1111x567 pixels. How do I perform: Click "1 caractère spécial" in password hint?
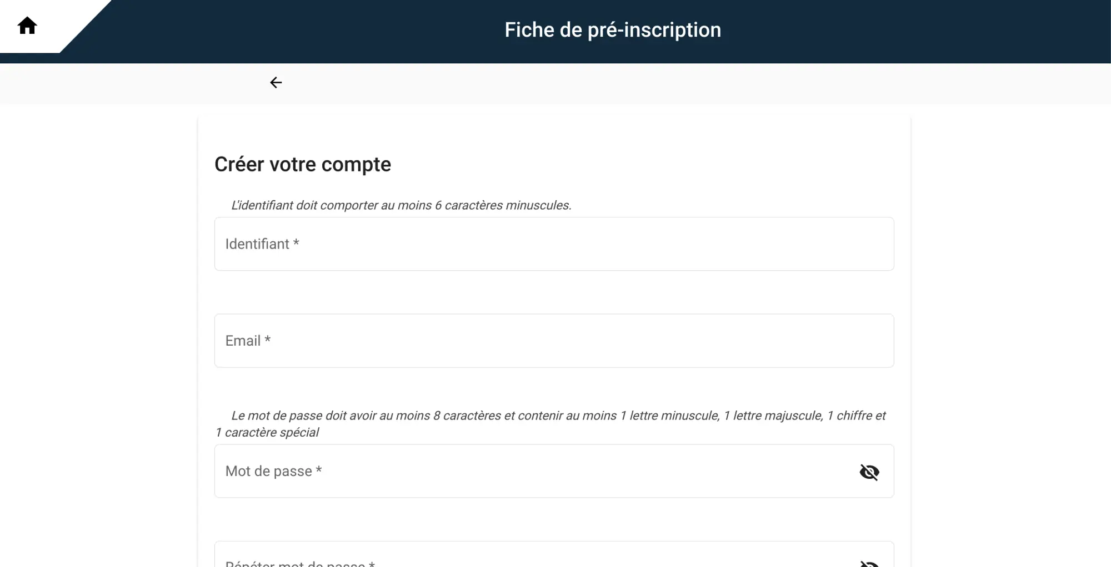[268, 433]
